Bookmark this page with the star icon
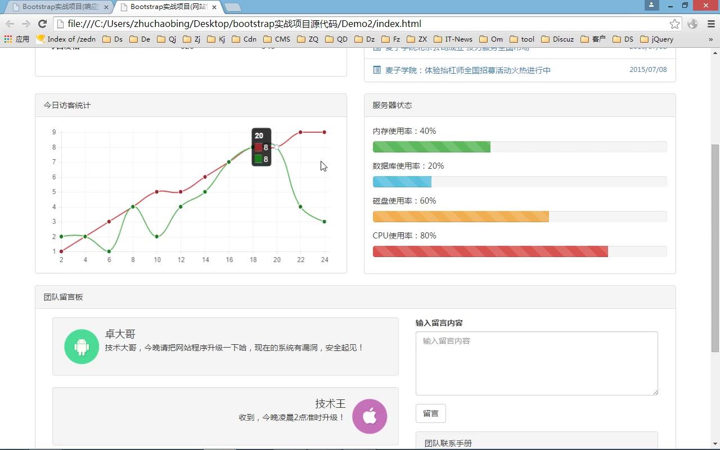 pyautogui.click(x=674, y=24)
